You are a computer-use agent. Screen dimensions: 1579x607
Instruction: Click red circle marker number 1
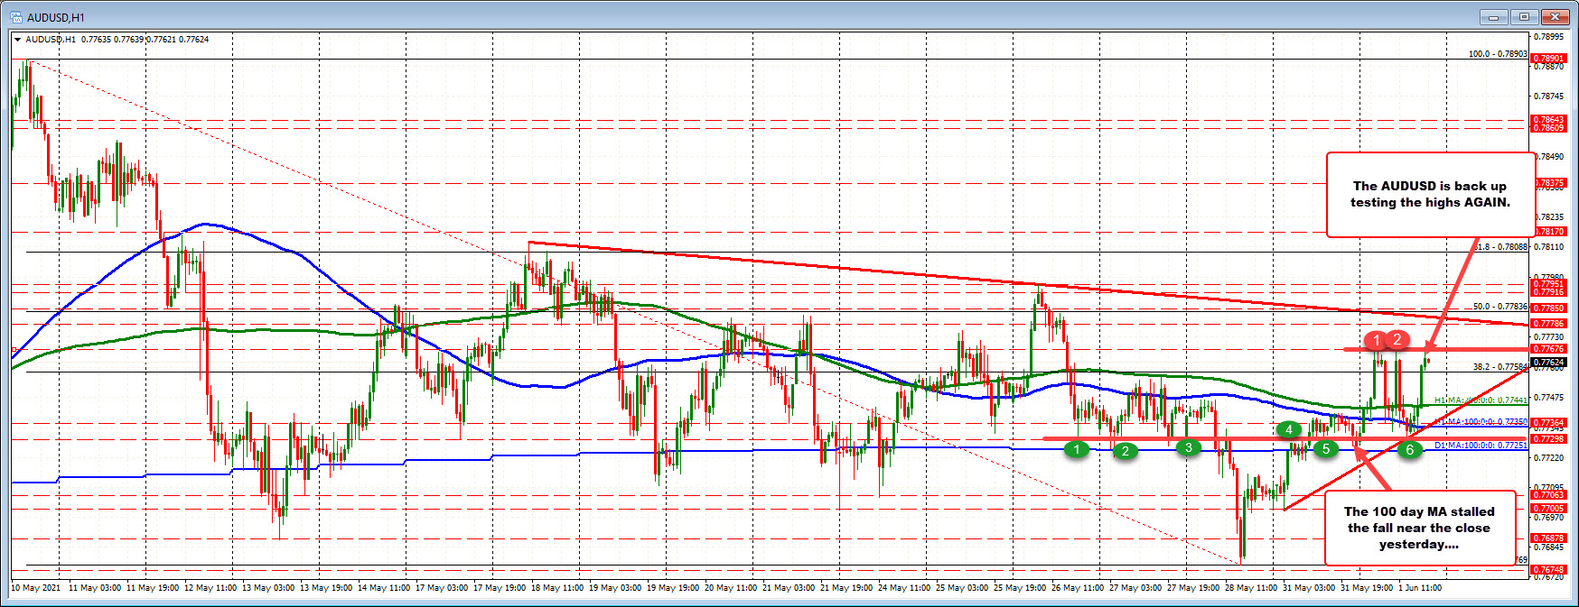pyautogui.click(x=1376, y=340)
